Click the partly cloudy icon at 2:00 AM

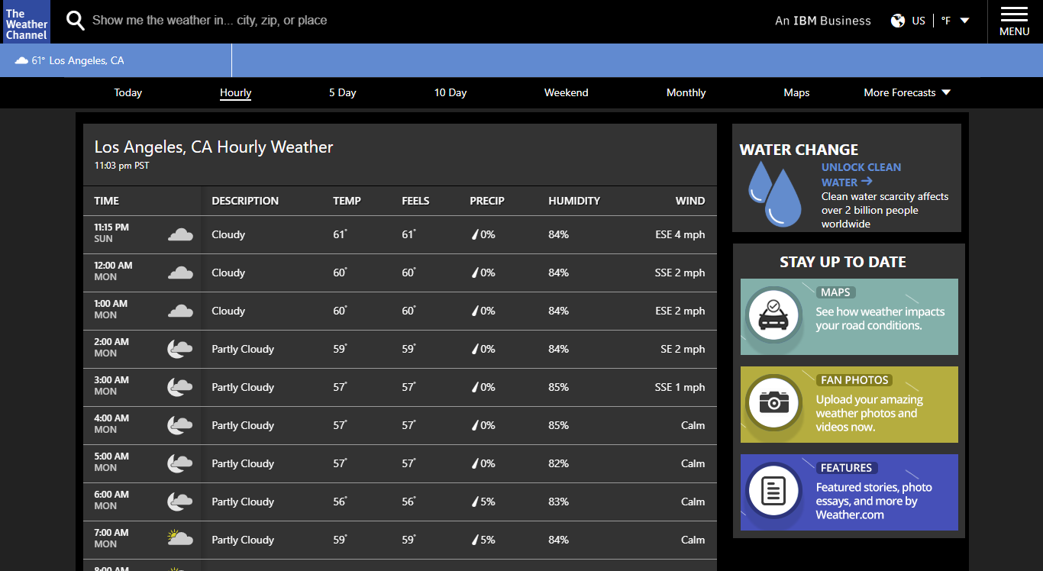tap(180, 348)
